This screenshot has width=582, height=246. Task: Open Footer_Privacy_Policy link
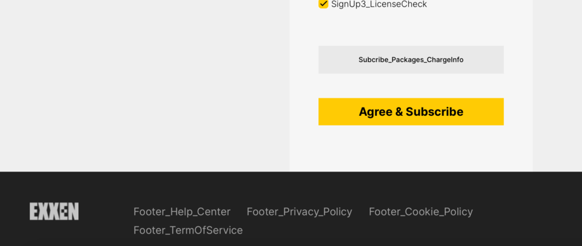(299, 212)
